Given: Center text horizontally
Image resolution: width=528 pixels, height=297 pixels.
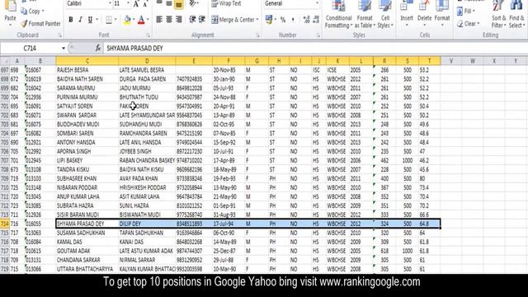Looking at the screenshot, I should pos(169,20).
